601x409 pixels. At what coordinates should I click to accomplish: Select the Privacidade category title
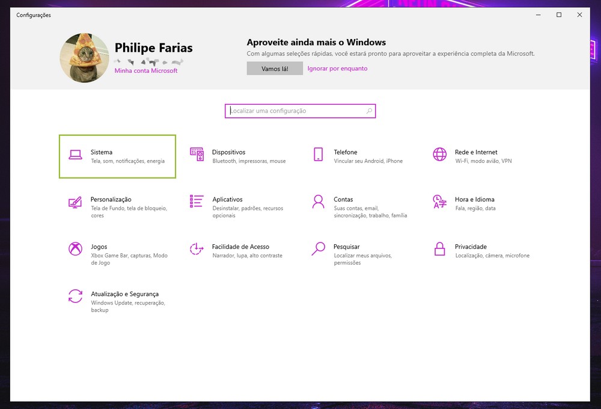pyautogui.click(x=471, y=247)
